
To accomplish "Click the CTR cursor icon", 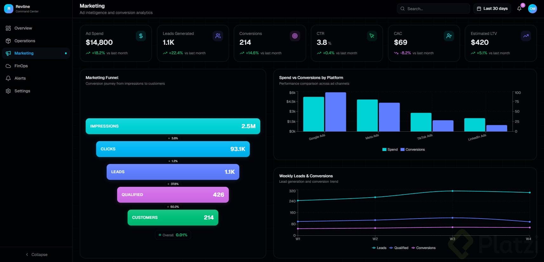I will (372, 36).
